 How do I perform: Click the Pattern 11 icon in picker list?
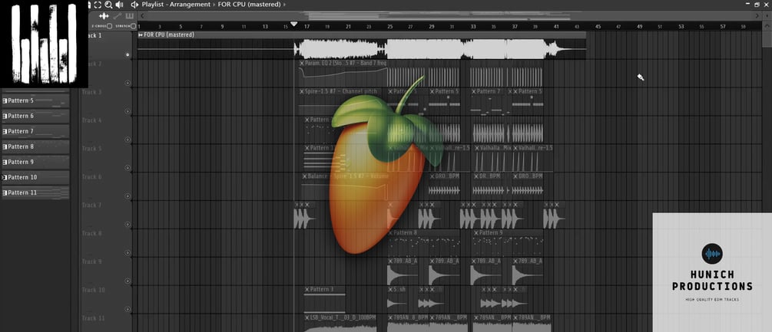(x=5, y=192)
